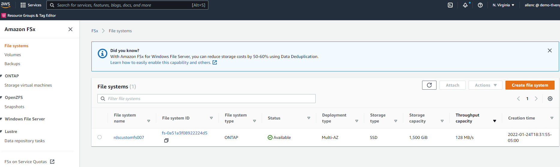560x167 pixels.
Task: Open the Actions dropdown
Action: pyautogui.click(x=485, y=85)
